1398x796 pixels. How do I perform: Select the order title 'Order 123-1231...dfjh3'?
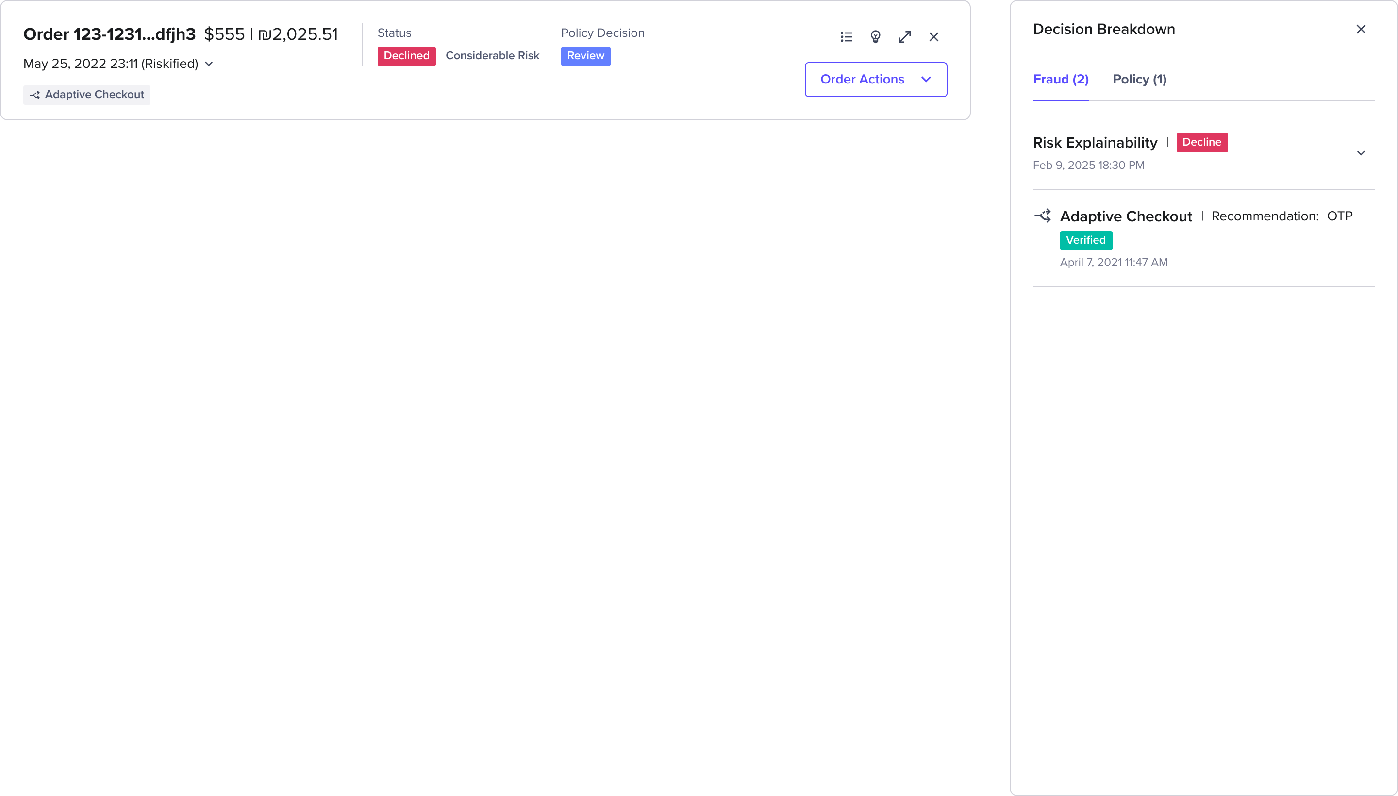click(109, 34)
